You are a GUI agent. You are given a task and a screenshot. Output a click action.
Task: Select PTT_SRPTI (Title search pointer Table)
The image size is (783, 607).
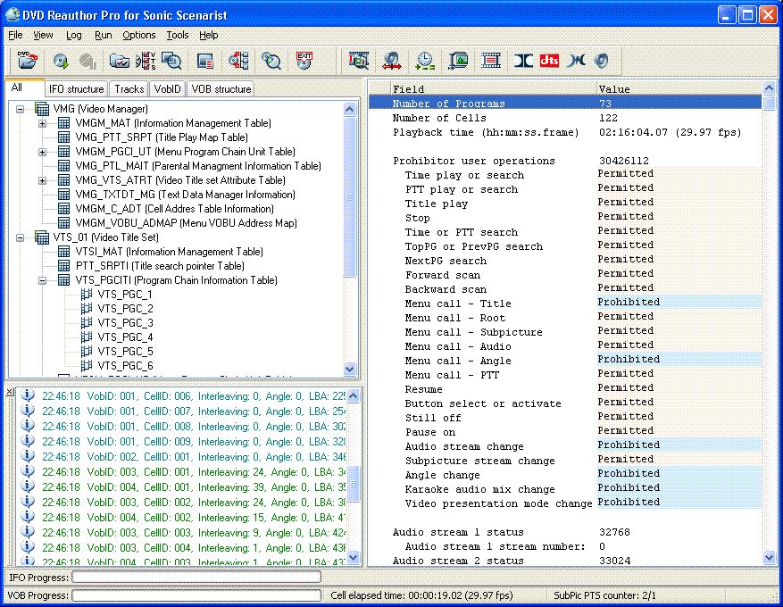click(160, 266)
